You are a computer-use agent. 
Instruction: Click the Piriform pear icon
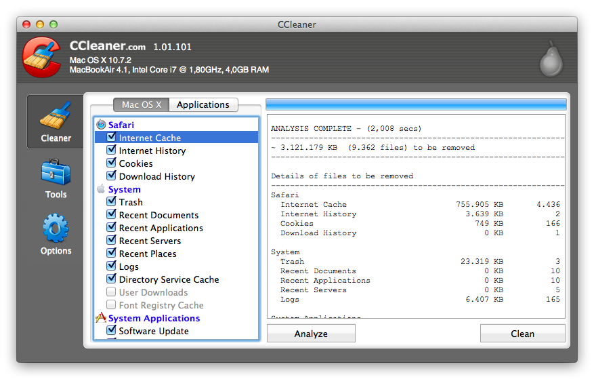(551, 59)
